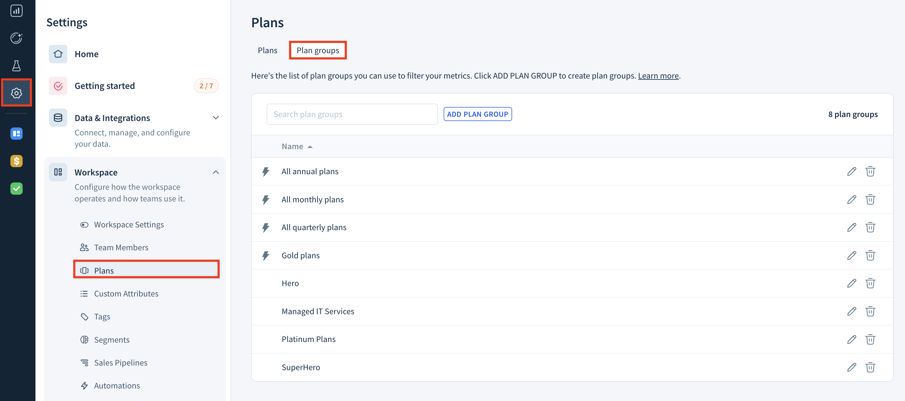Click the lightning bolt beside Gold plans
Image resolution: width=905 pixels, height=401 pixels.
[266, 256]
